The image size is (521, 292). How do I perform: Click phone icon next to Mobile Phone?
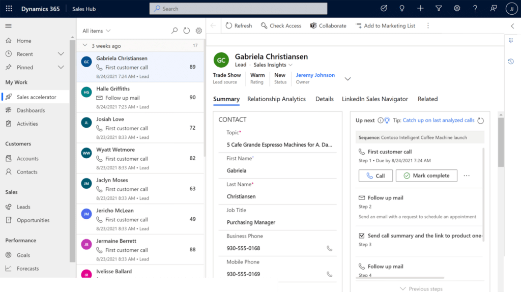[x=329, y=274]
